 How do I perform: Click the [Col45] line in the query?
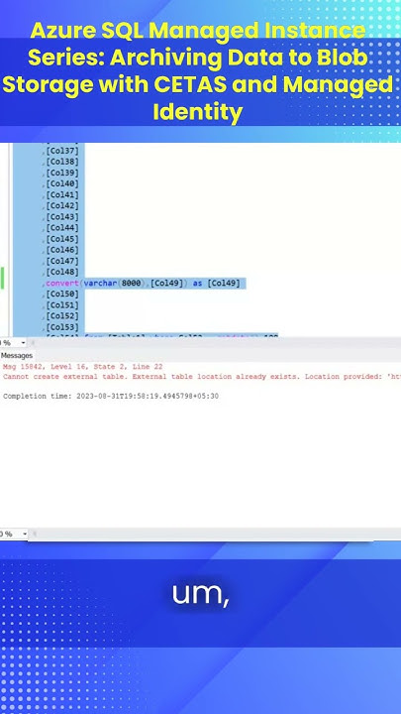tap(62, 239)
